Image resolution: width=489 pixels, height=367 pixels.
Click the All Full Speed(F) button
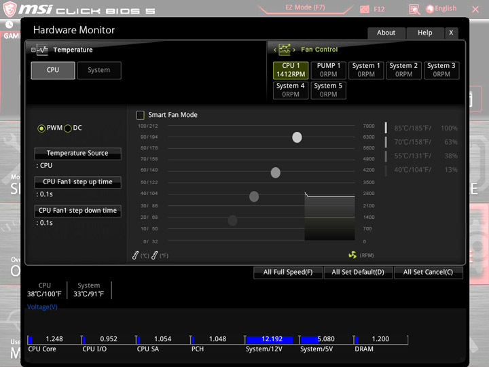coord(288,272)
